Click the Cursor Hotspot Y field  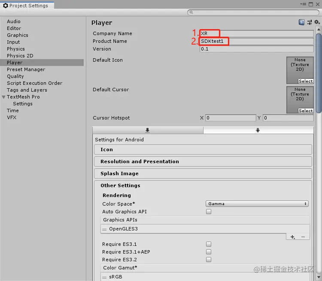288,118
